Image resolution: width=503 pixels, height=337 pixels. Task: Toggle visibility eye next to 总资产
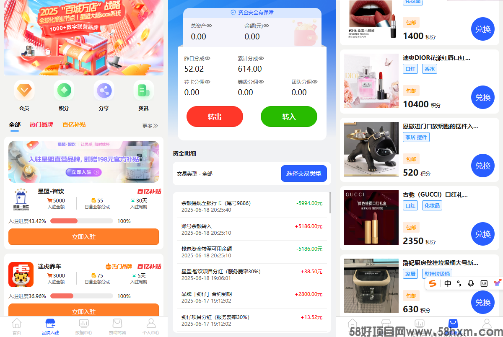click(209, 26)
